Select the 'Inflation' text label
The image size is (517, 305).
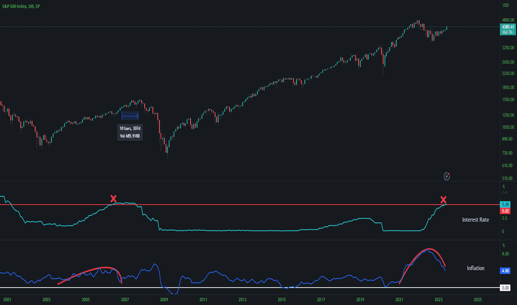click(475, 268)
